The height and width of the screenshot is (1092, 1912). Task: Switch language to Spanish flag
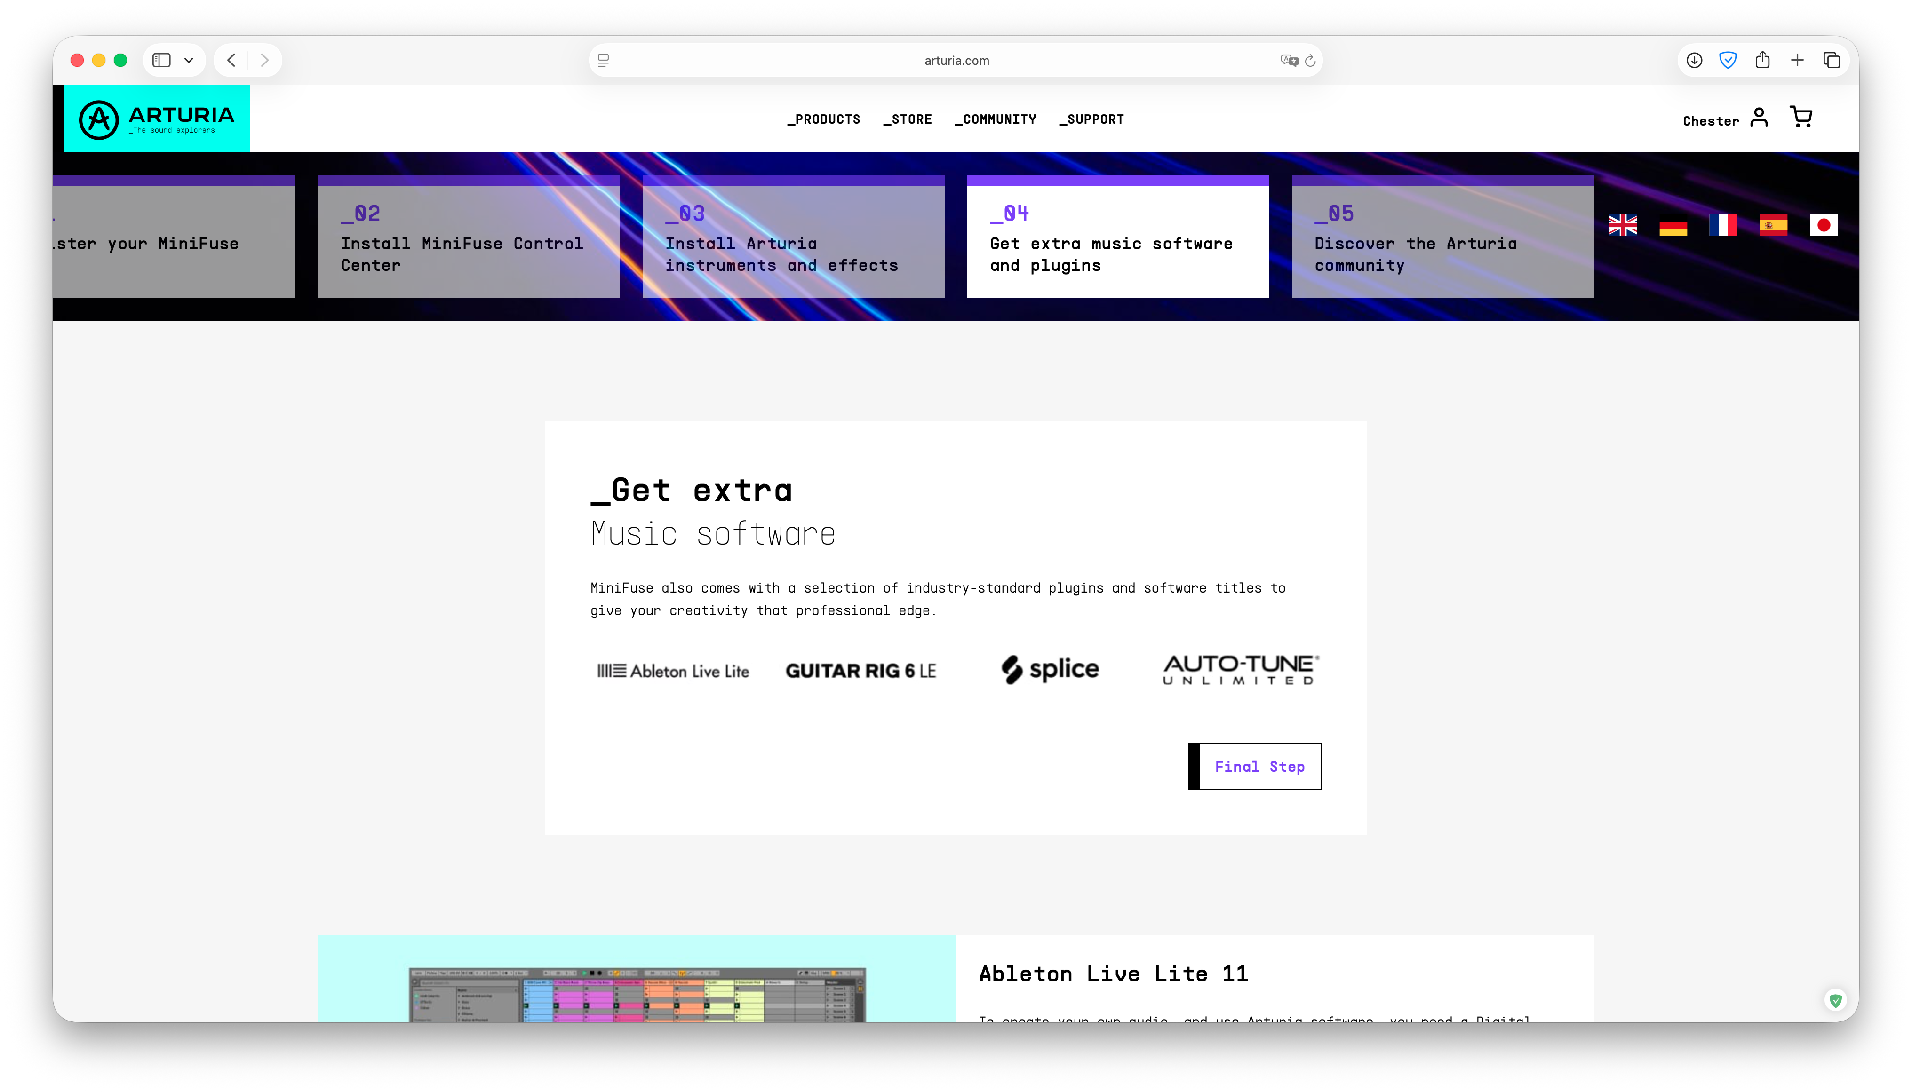point(1773,225)
